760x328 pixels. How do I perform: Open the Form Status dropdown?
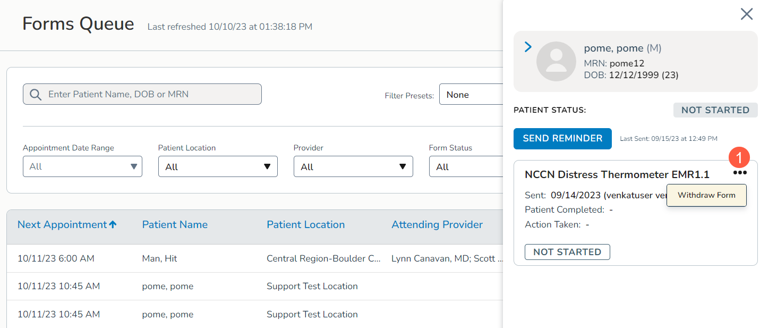(x=465, y=166)
